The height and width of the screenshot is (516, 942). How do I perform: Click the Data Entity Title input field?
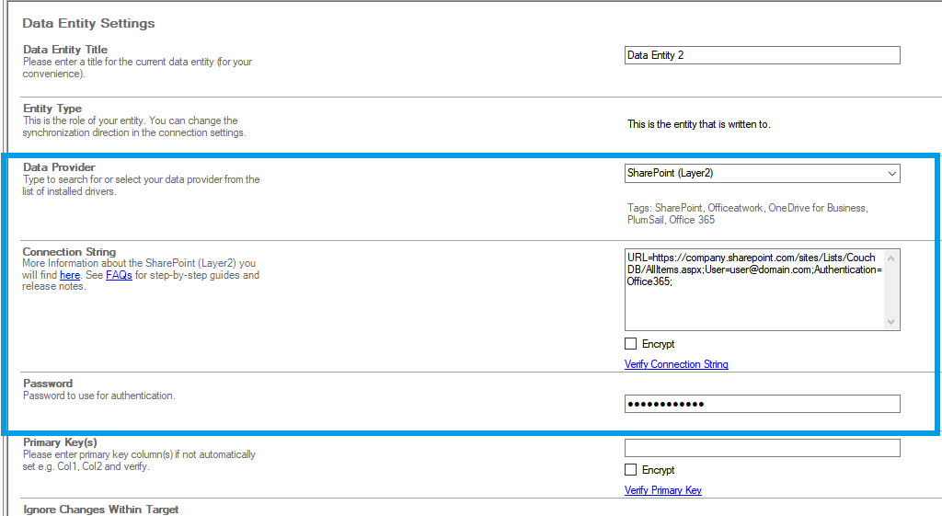pos(762,55)
